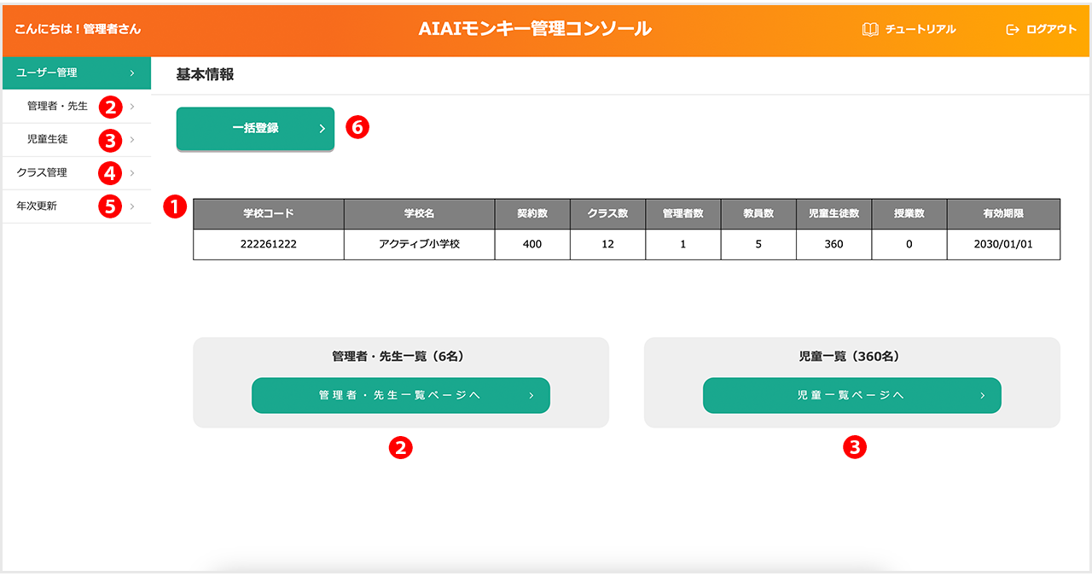Select 児童生徒 in the sidebar
Screen dimensions: 1092x576
coord(47,139)
